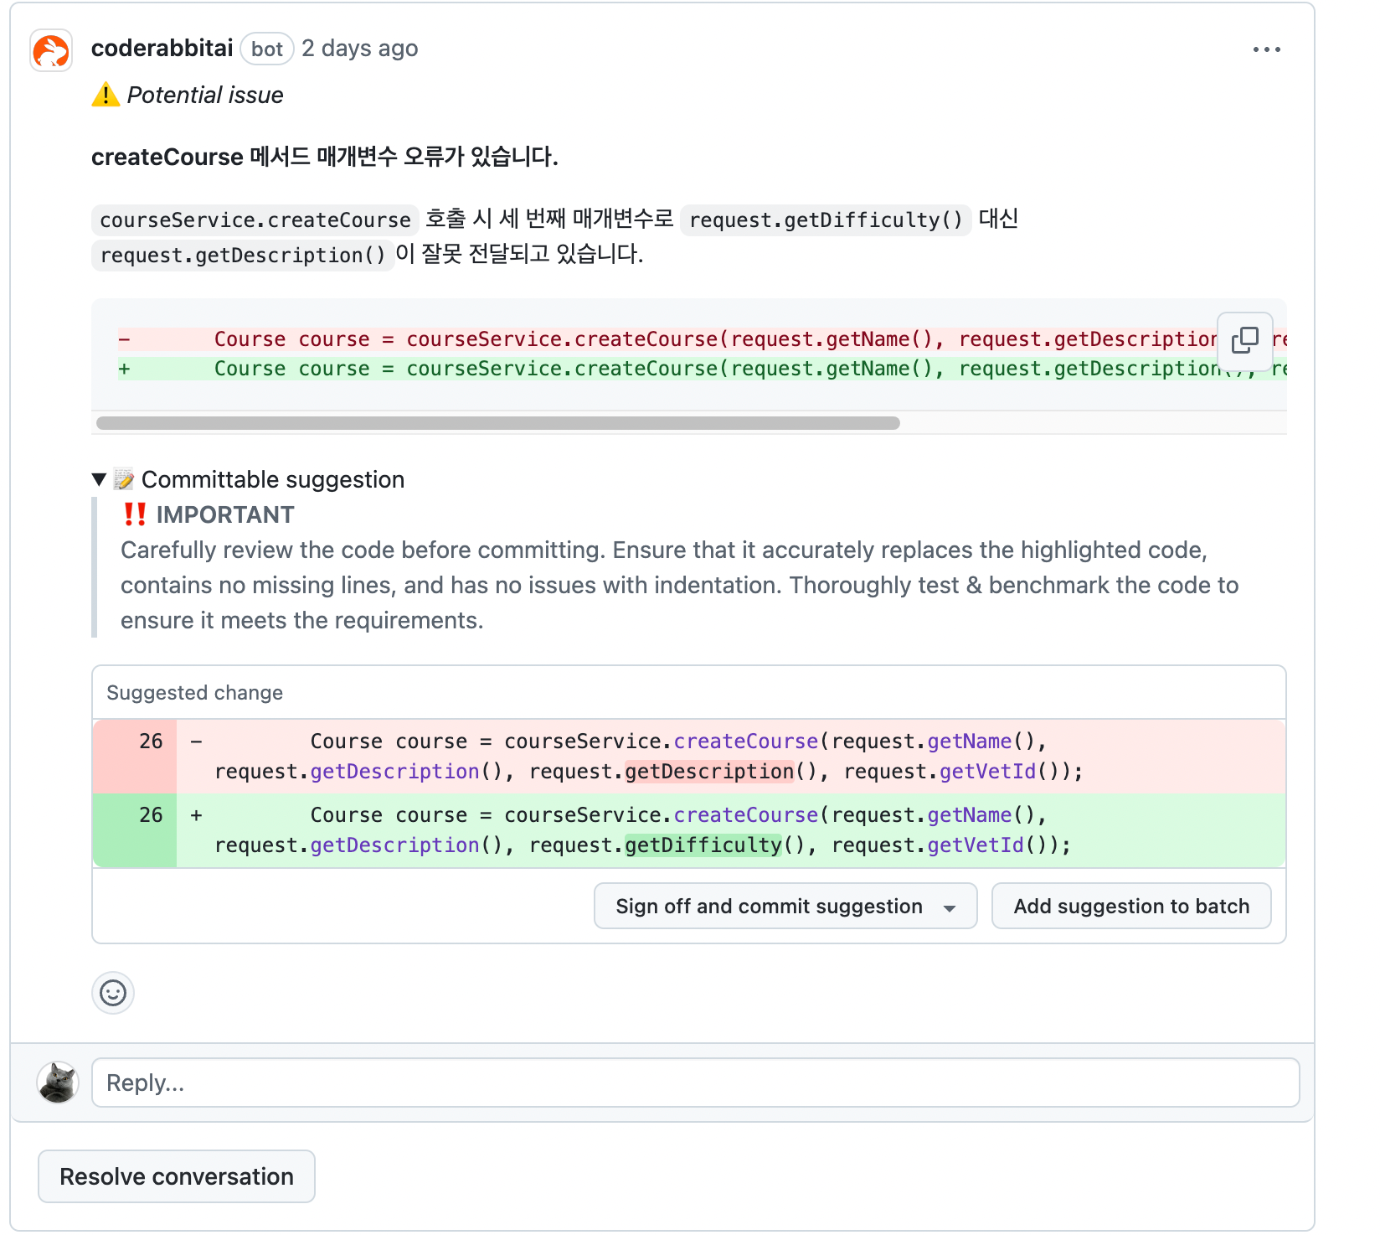Screen dimensions: 1380x1235
Task: Open the comment options kebab menu
Action: coord(1267,49)
